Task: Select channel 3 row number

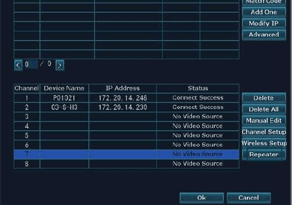Action: (x=27, y=117)
